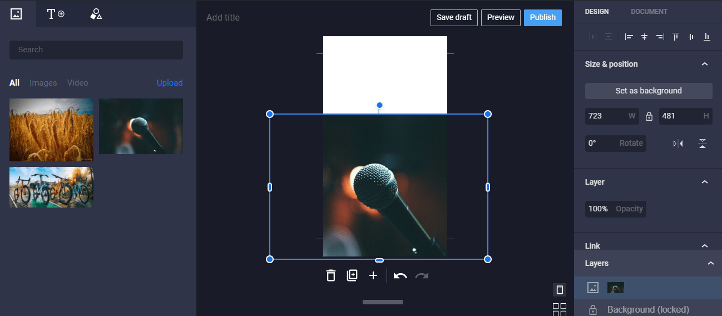Click the page indicator bar below toolbar

coord(383,302)
